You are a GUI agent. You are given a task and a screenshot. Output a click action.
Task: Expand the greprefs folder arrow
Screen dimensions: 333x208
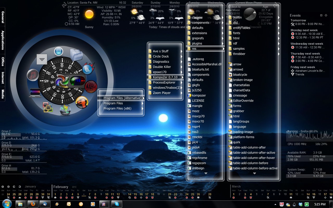pos(223,38)
